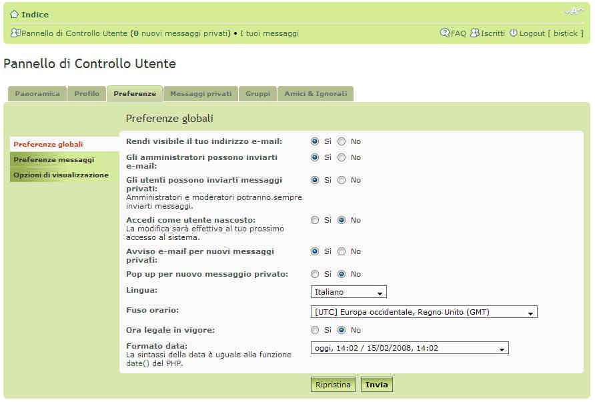595x402 pixels.
Task: Choose No for administrators sending e-mail
Action: tap(342, 157)
